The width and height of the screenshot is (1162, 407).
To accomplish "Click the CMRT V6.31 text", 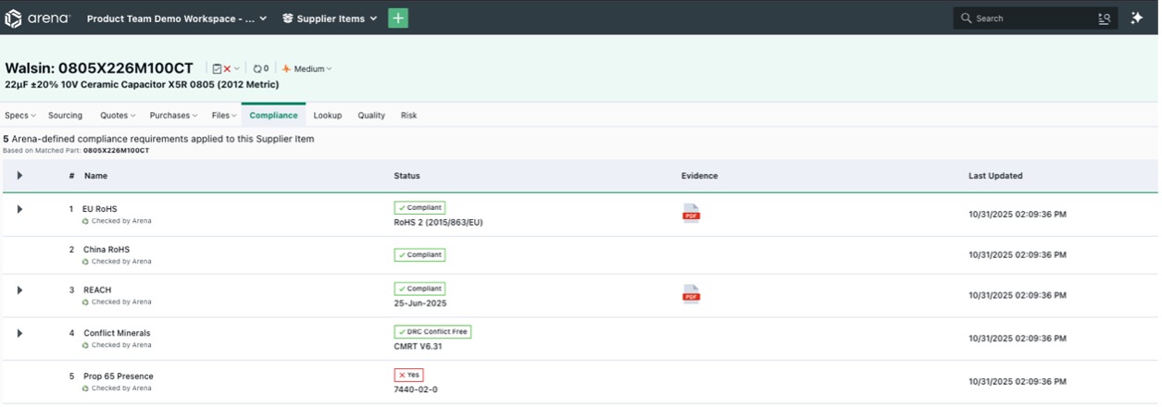I will tap(418, 346).
